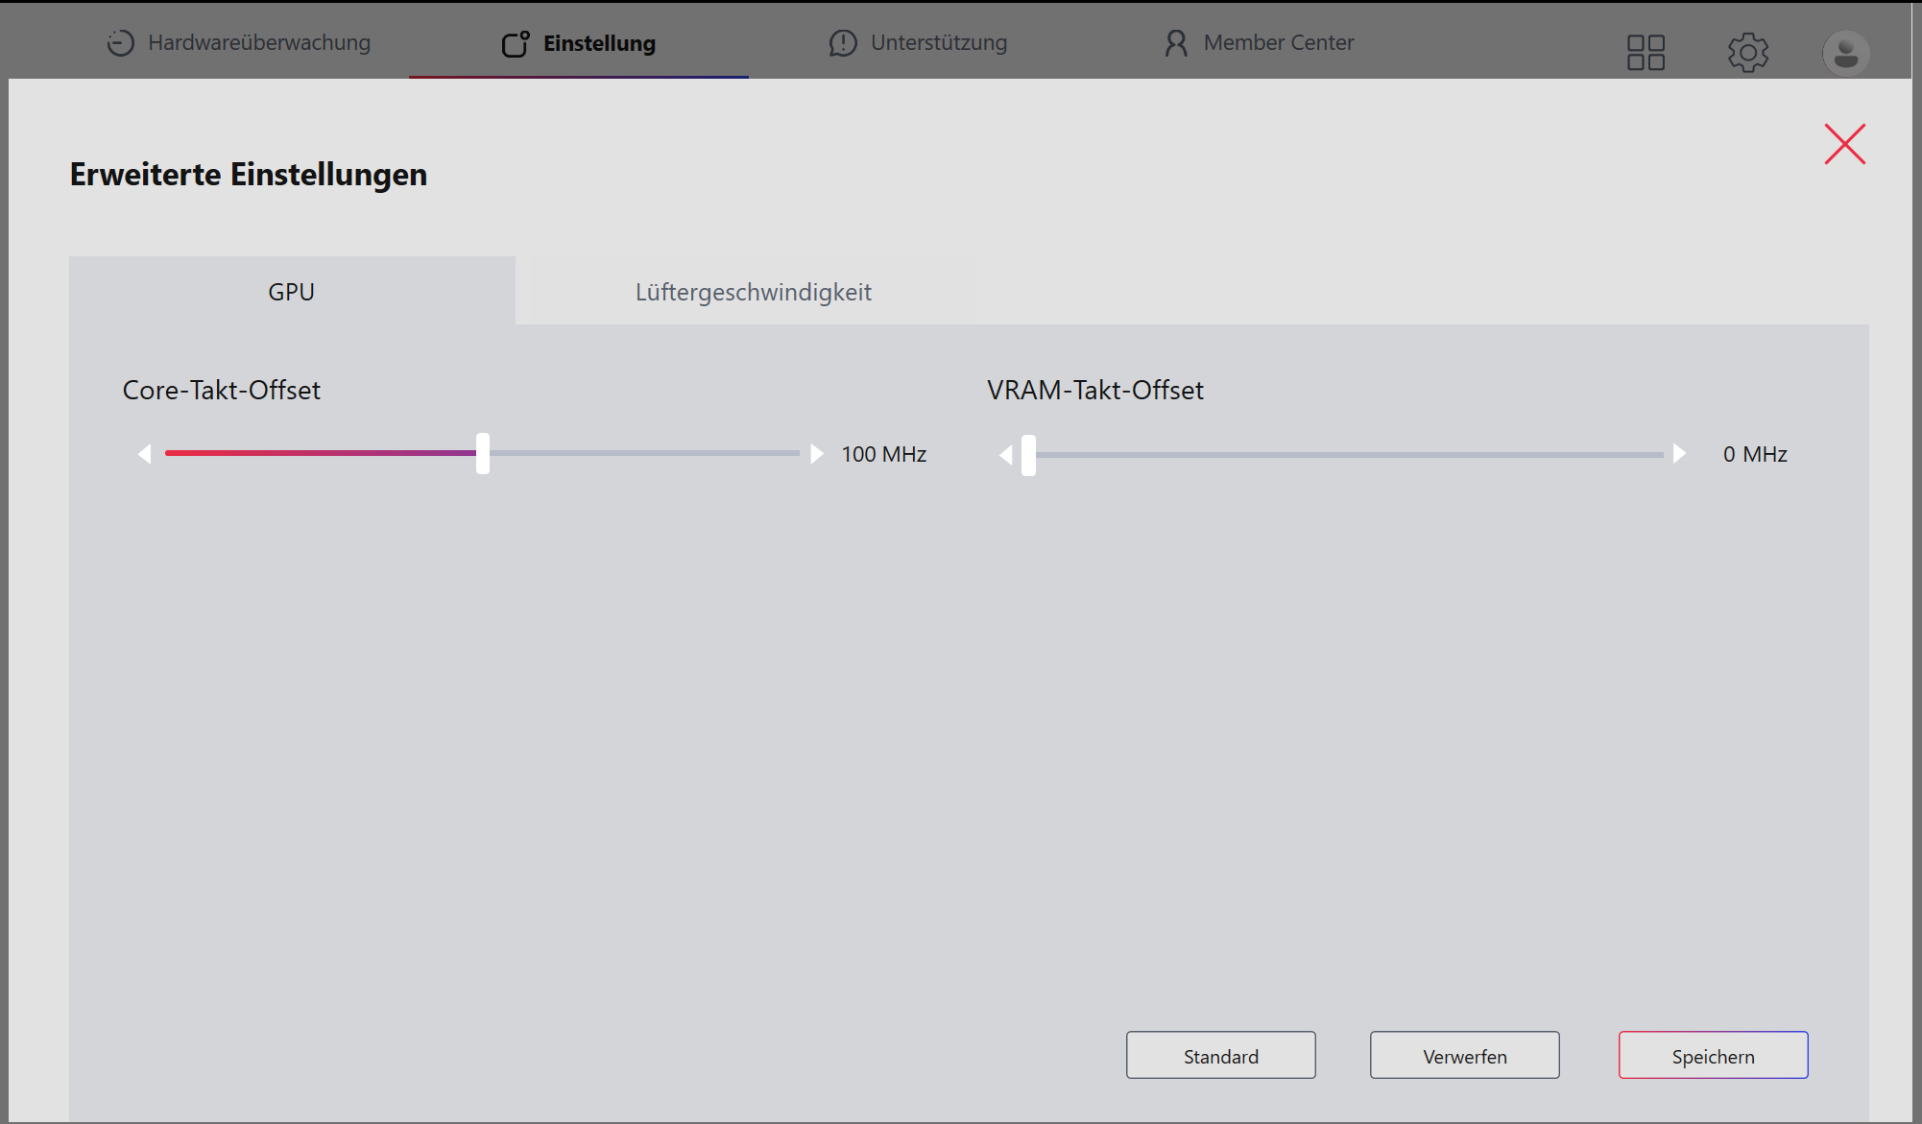The width and height of the screenshot is (1922, 1124).
Task: Click the Einstellung tab icon
Action: pos(516,43)
